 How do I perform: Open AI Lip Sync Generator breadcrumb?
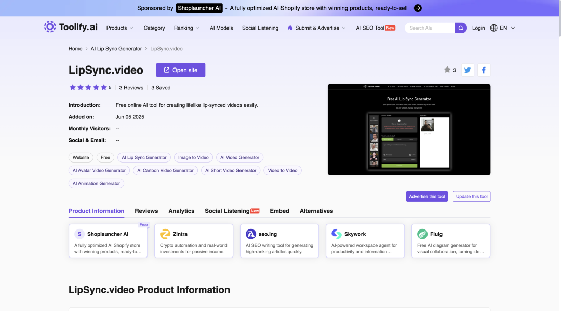[x=116, y=49]
